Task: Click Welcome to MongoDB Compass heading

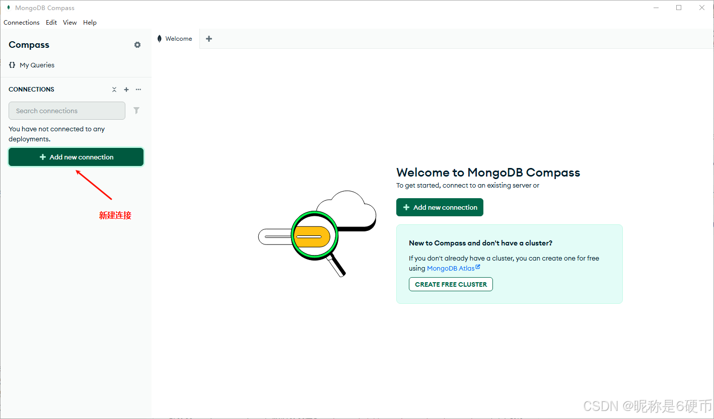Action: pos(488,173)
